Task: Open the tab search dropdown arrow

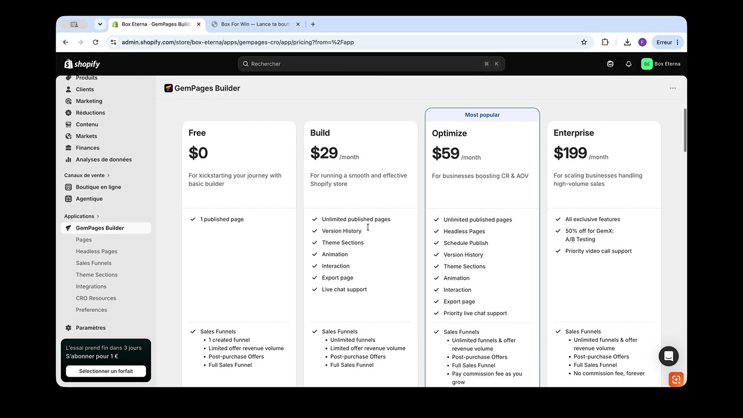Action: (x=100, y=24)
